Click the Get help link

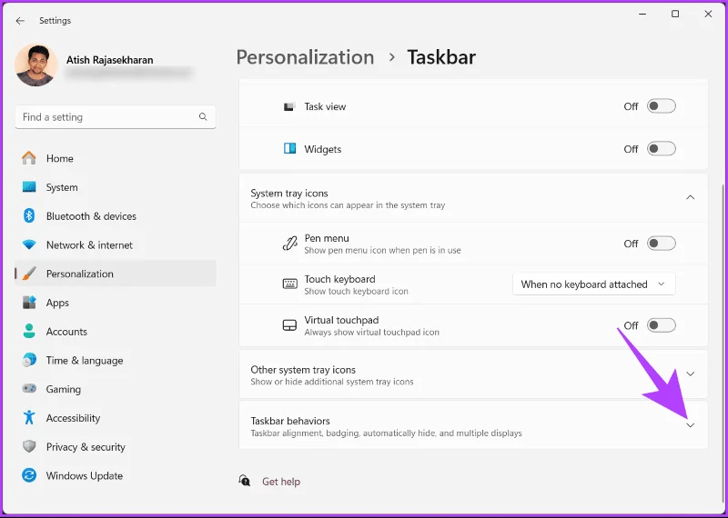click(281, 482)
